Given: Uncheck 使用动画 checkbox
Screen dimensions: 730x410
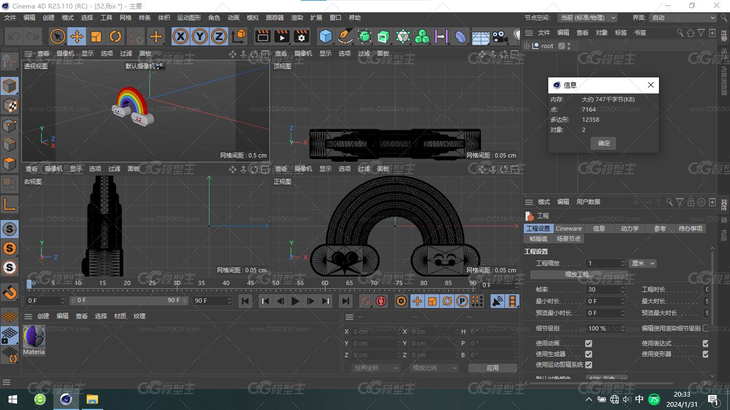Looking at the screenshot, I should (588, 343).
